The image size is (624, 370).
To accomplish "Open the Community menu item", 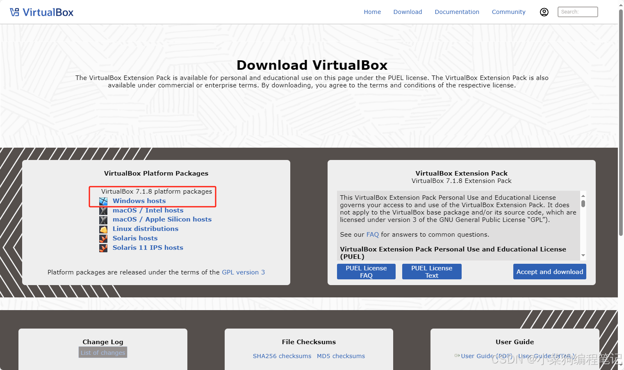I will click(x=508, y=12).
